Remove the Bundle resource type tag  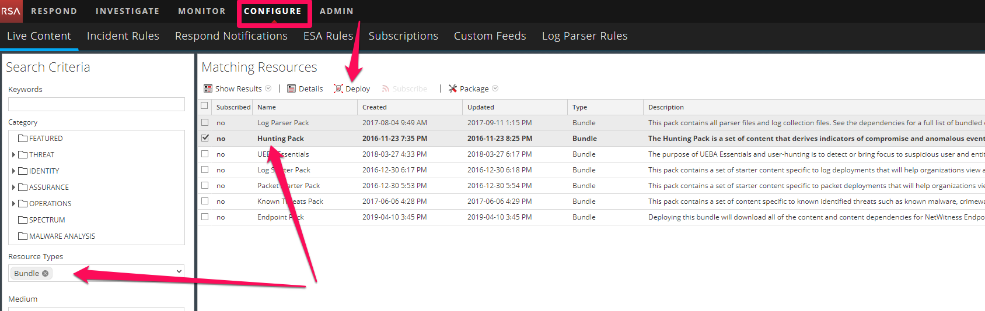[x=46, y=273]
